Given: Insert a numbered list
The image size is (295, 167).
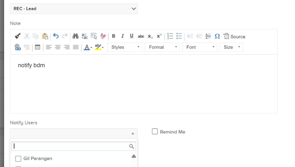Looking at the screenshot, I should point(170,36).
